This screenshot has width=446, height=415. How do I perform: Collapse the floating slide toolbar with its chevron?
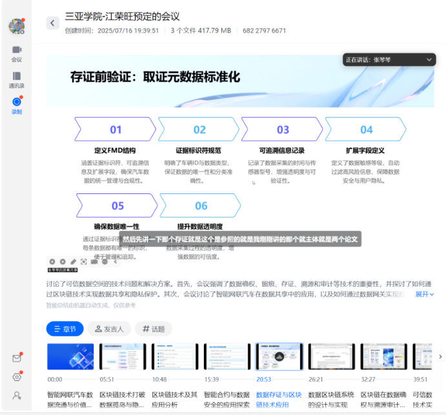pyautogui.click(x=116, y=262)
